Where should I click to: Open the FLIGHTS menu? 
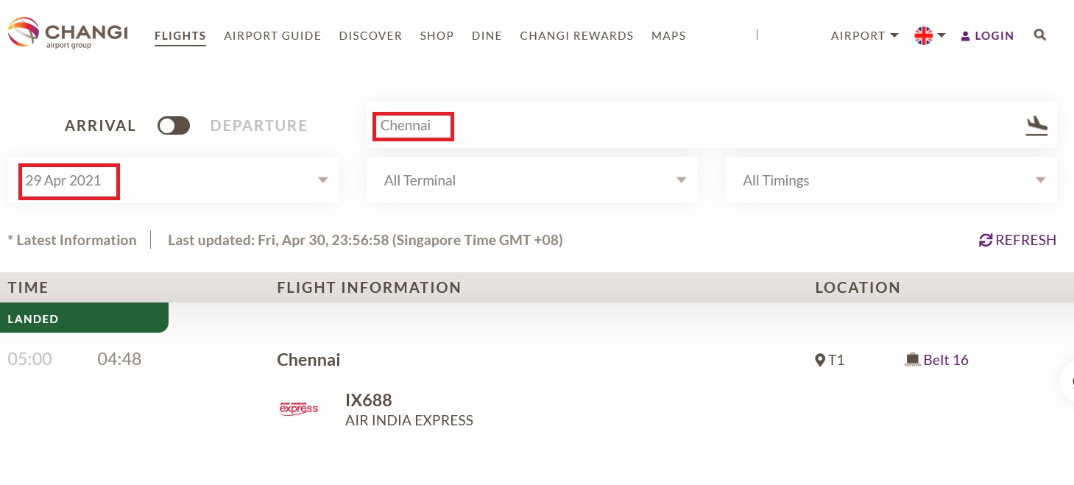point(180,35)
